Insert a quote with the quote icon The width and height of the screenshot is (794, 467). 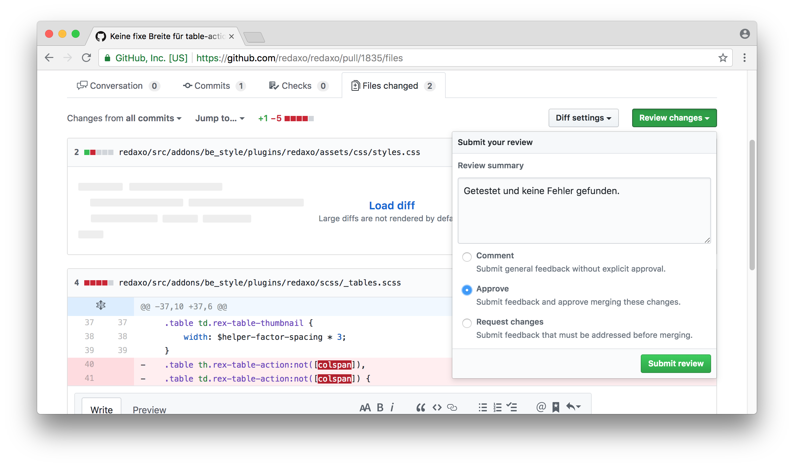tap(421, 407)
